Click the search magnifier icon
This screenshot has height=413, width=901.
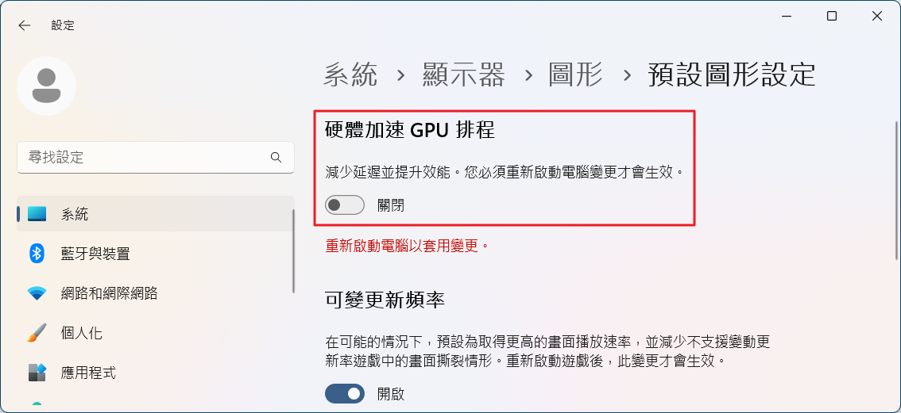276,157
